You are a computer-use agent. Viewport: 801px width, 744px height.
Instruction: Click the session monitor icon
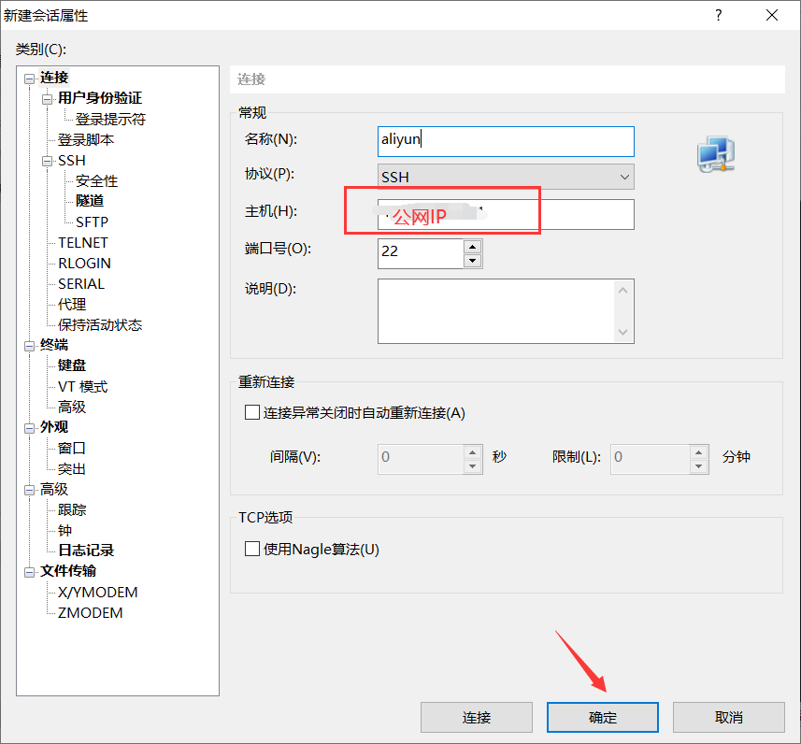coord(713,153)
